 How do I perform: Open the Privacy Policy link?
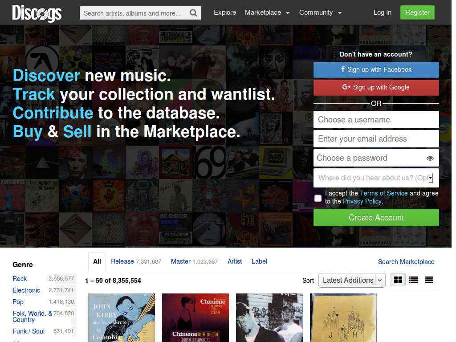click(362, 201)
